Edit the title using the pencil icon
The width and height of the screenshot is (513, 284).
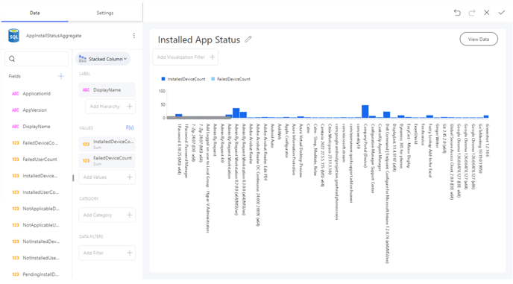pos(248,40)
